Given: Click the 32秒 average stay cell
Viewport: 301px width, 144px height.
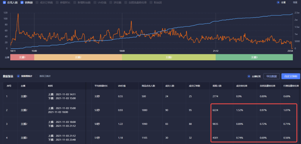Looking at the screenshot, I should pyautogui.click(x=97, y=96).
